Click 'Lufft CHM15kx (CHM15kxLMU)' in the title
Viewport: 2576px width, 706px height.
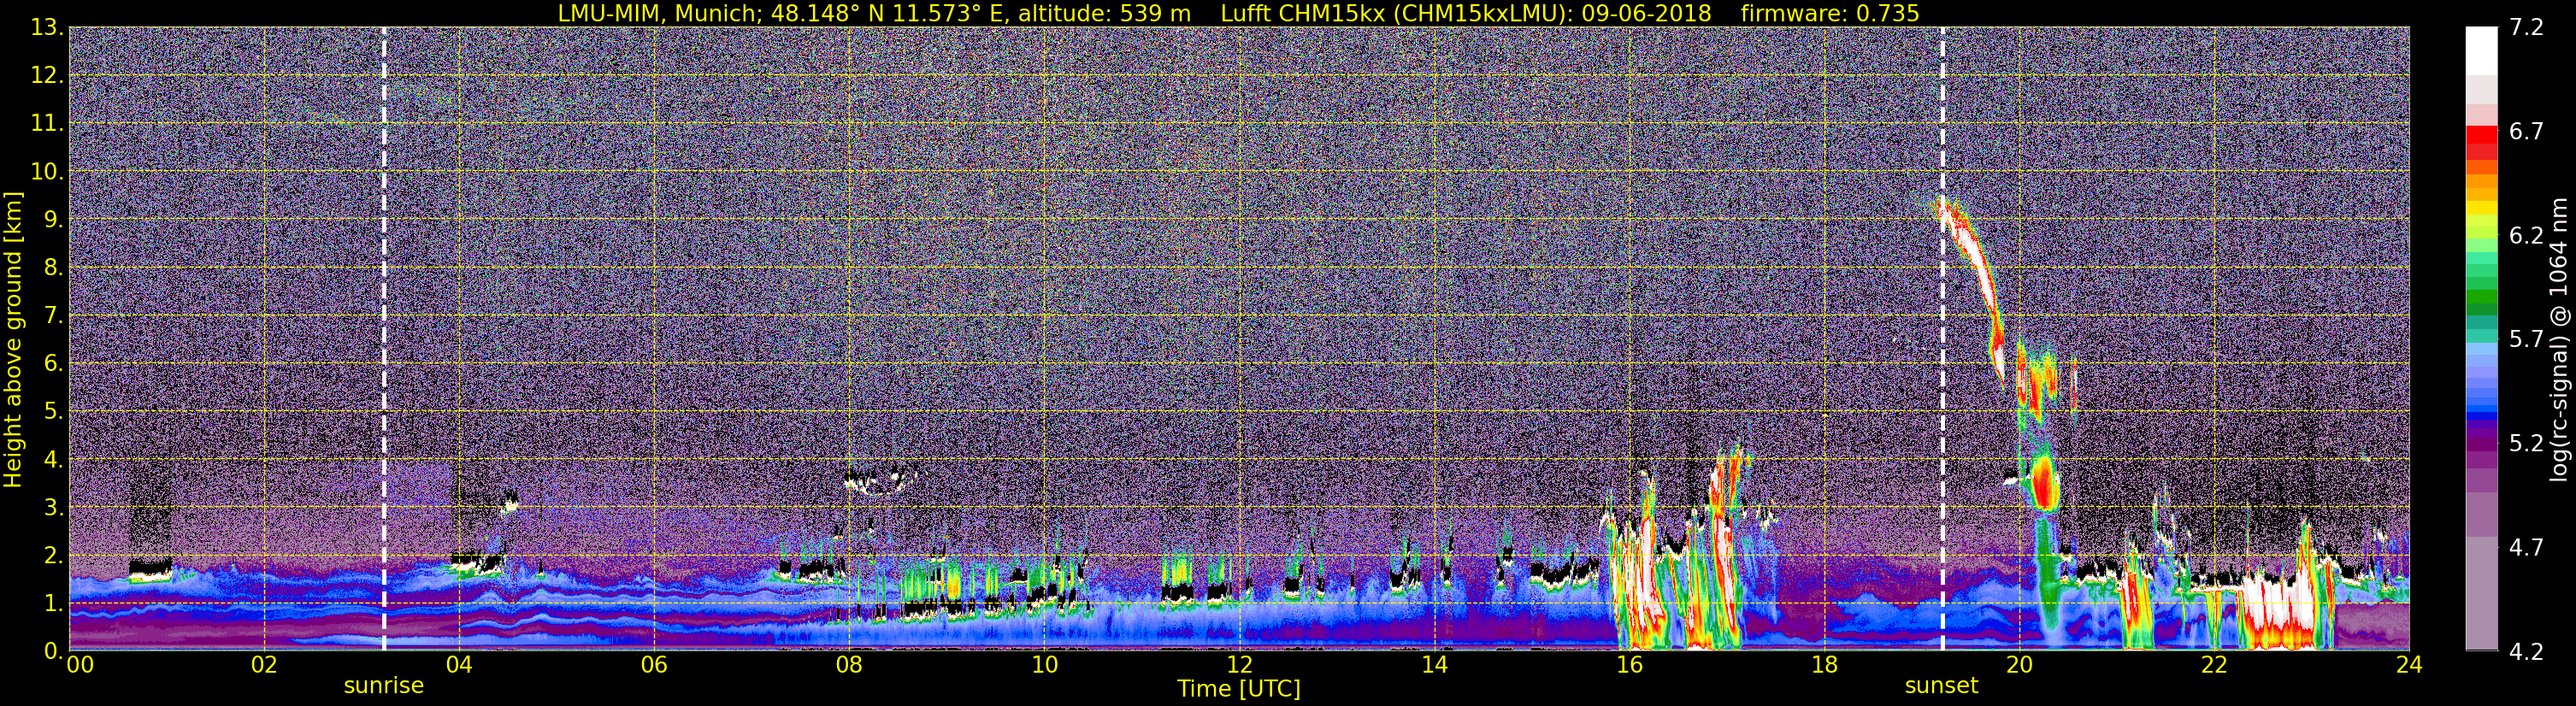tap(1392, 13)
